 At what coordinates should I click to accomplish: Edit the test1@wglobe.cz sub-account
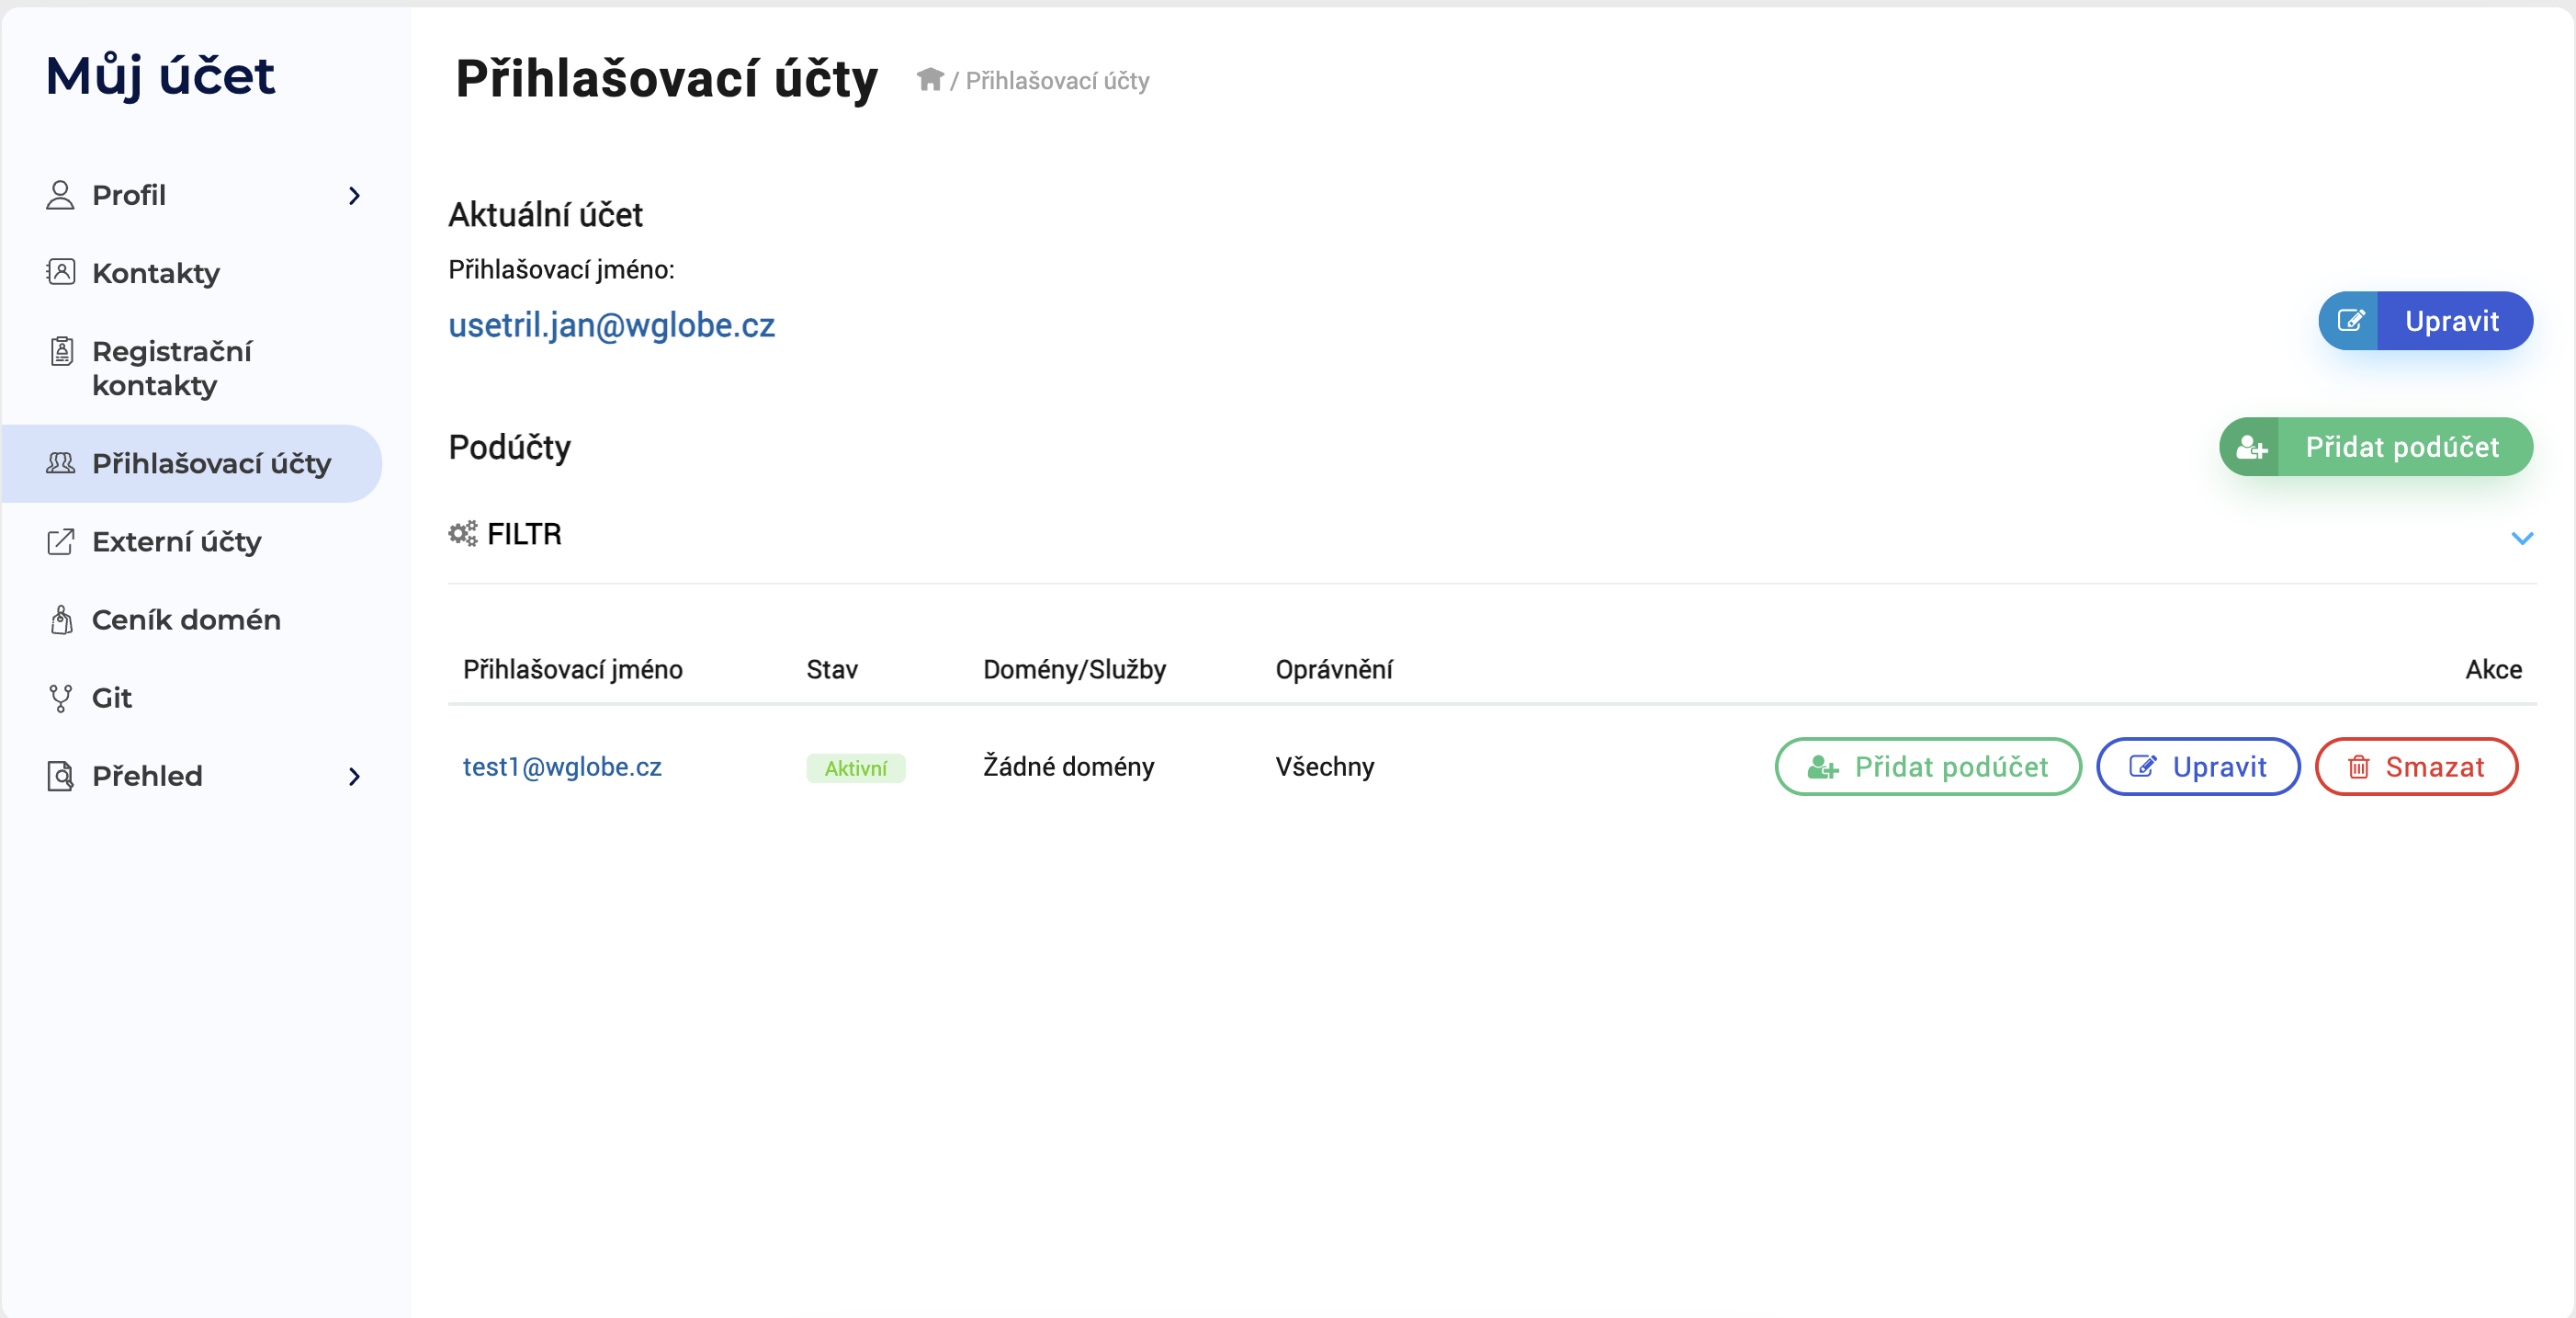coord(2197,767)
